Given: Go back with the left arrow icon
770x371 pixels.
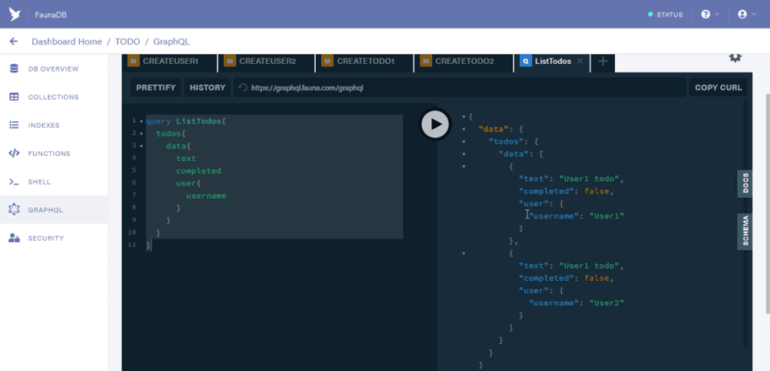Looking at the screenshot, I should (14, 42).
